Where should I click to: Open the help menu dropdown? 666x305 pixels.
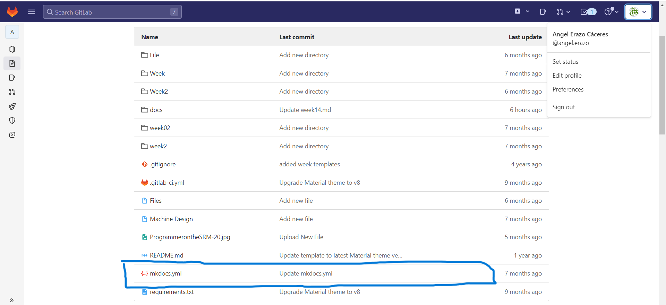click(611, 12)
